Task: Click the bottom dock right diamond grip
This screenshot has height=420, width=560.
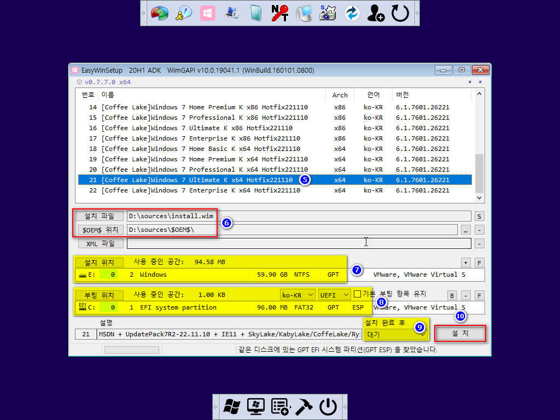Action: tap(345, 407)
